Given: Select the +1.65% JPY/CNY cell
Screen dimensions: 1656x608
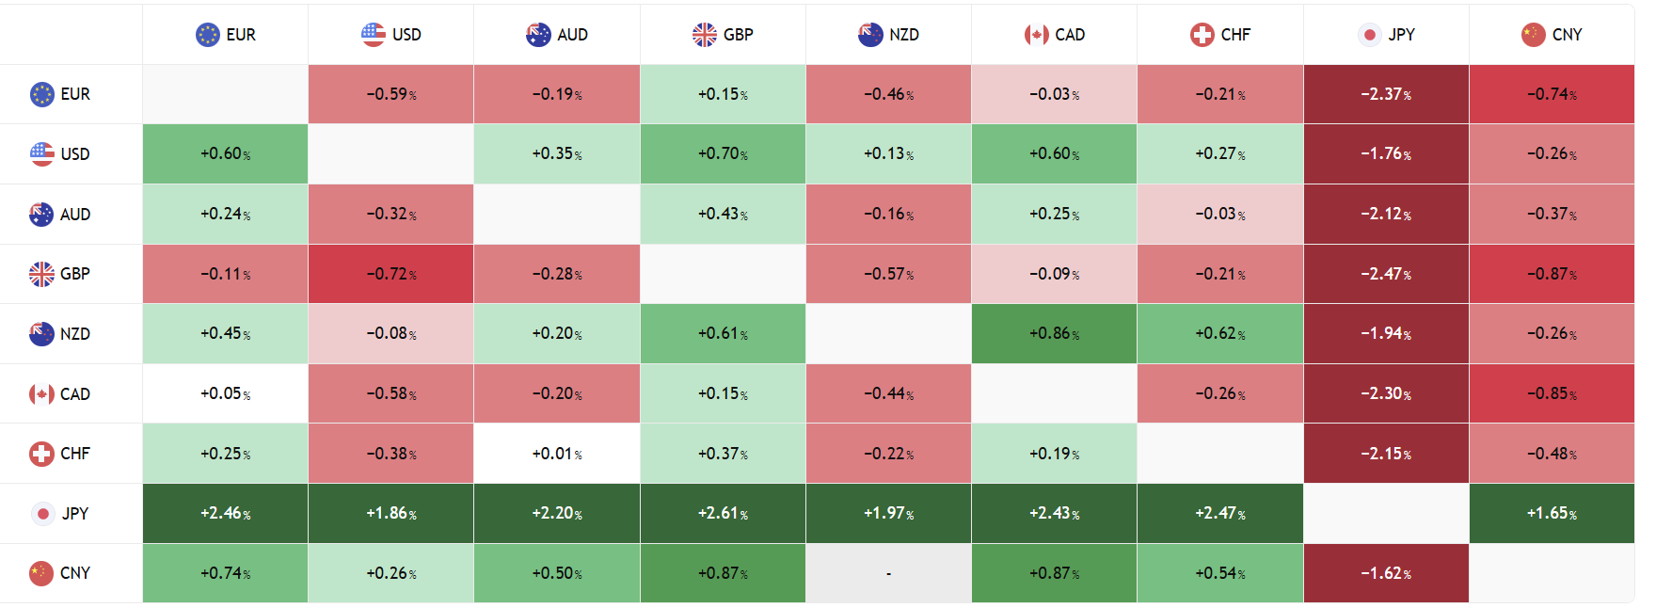Looking at the screenshot, I should [x=1552, y=514].
